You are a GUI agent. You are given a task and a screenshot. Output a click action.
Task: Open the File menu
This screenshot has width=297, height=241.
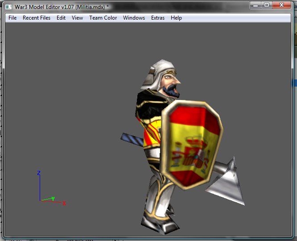click(x=12, y=18)
